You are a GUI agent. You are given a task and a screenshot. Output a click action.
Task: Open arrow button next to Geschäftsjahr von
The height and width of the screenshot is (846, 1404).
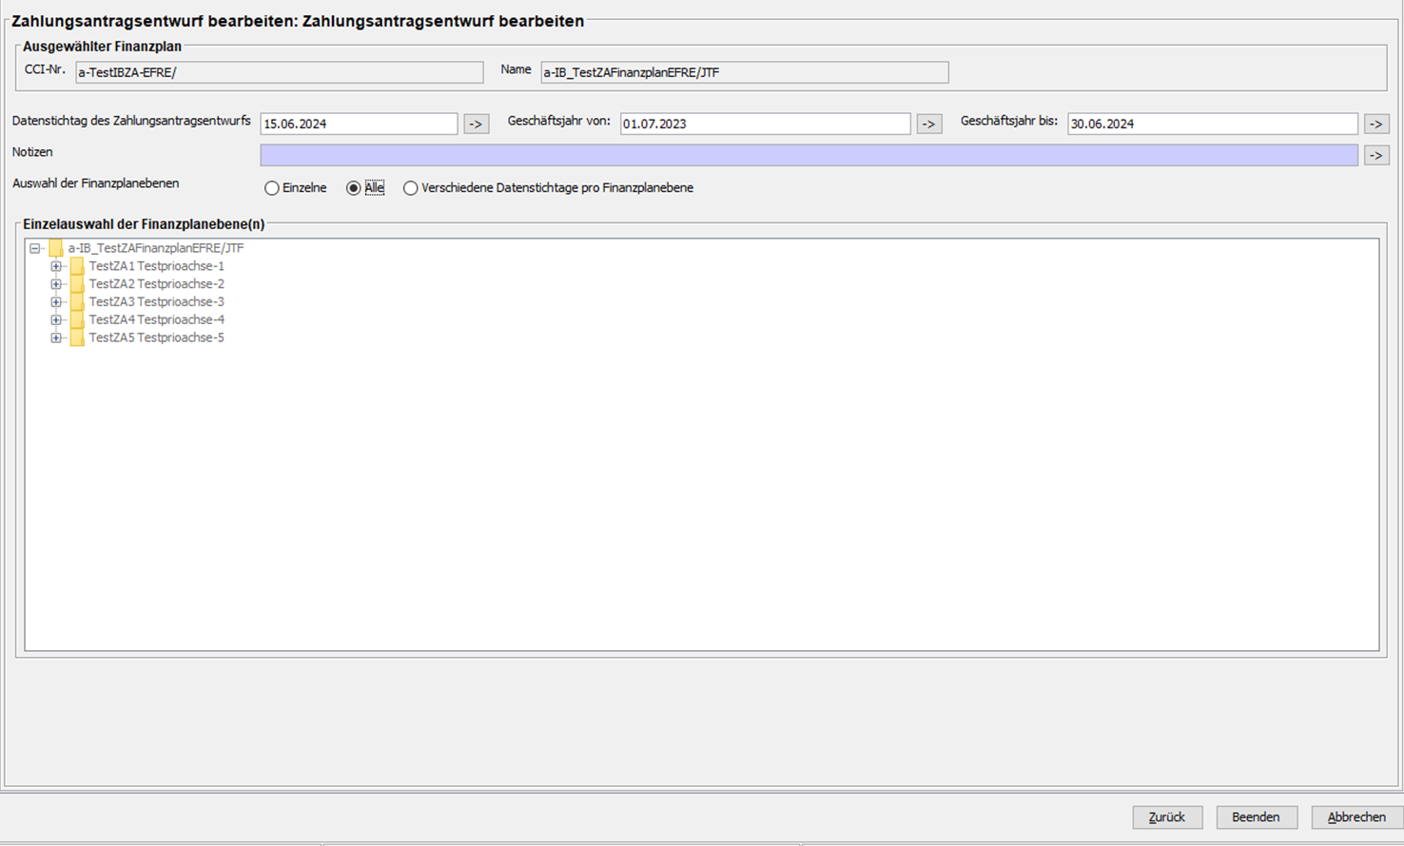(929, 124)
